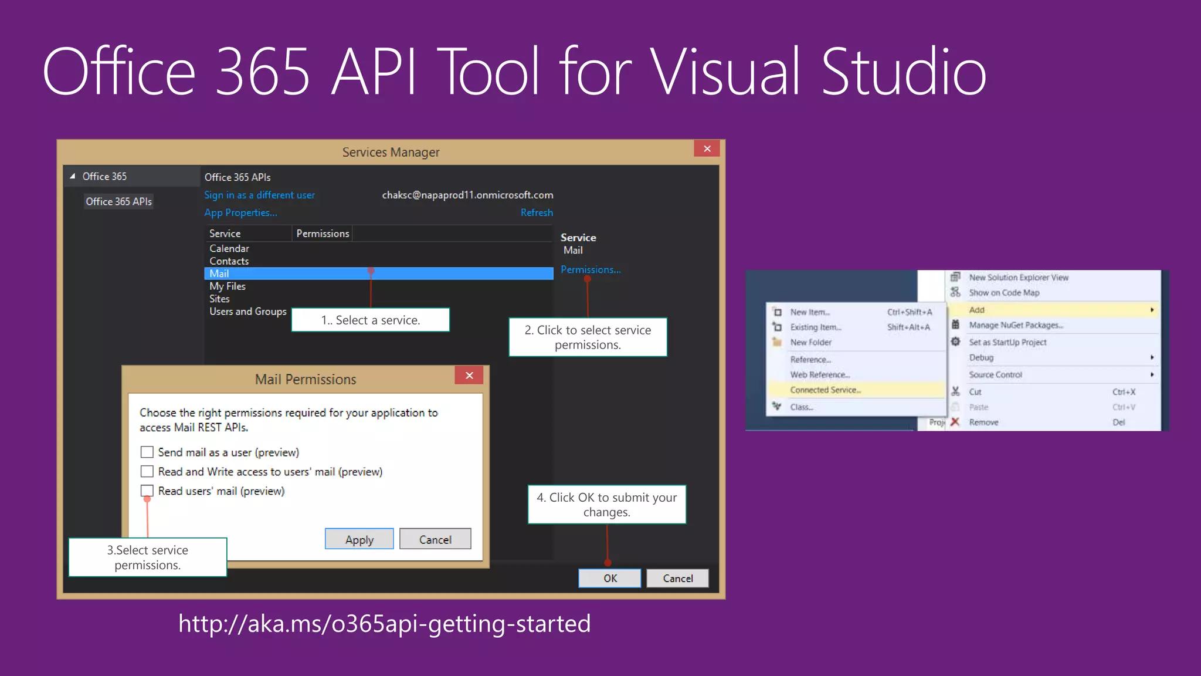This screenshot has height=676, width=1201.
Task: Click the Permissions column header
Action: coord(323,234)
